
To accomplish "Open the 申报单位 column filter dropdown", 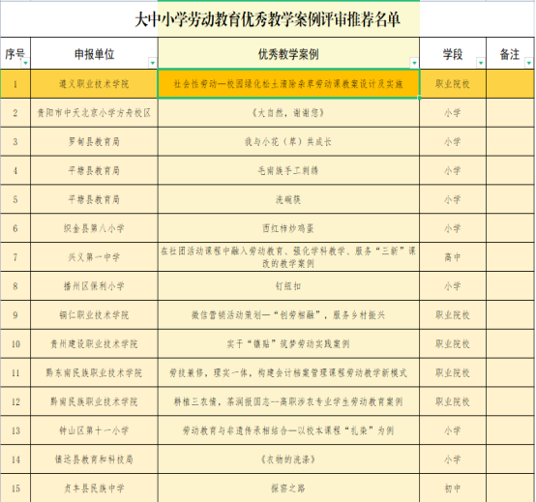I will click(x=153, y=63).
